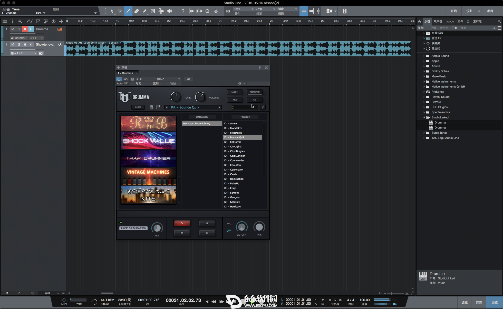503x309 pixels.
Task: Click the browser home icon
Action: click(420, 21)
